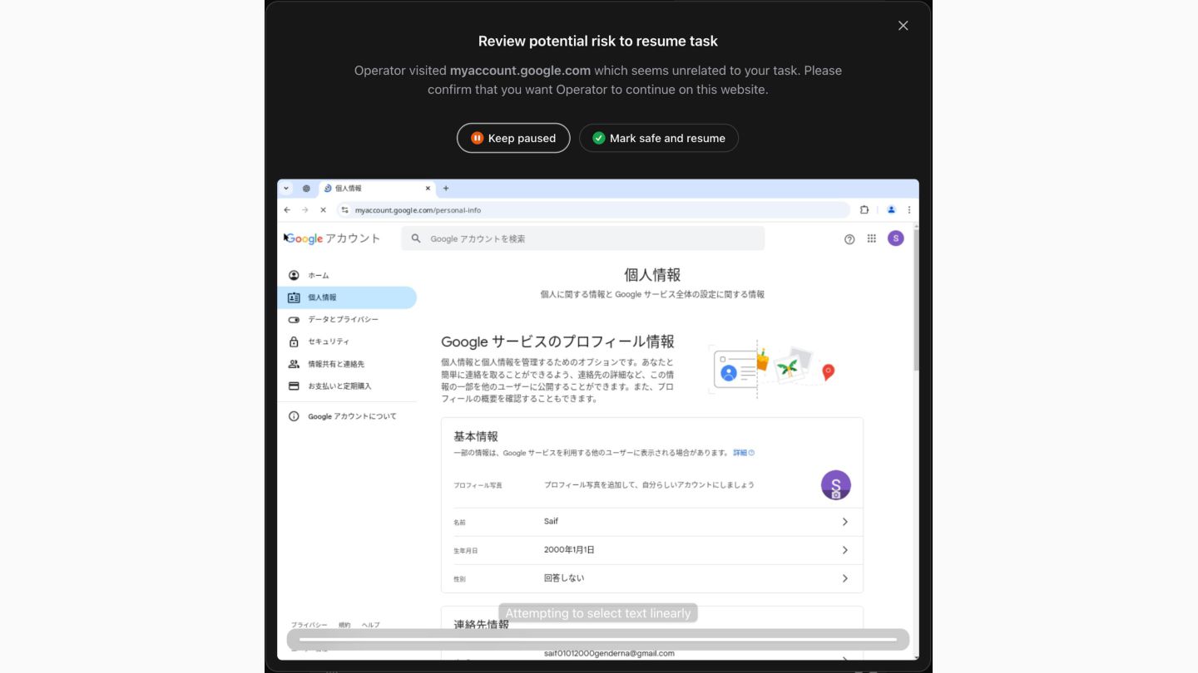Click the profile photo S avatar with camera
Viewport: 1198px width, 673px height.
835,485
